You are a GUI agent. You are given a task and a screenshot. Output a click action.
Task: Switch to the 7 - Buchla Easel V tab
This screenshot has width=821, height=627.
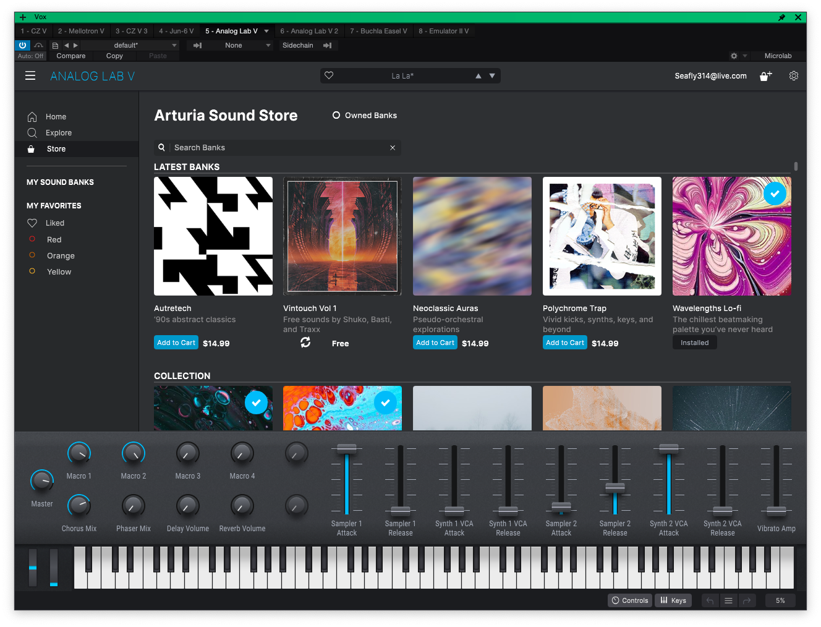(x=378, y=31)
